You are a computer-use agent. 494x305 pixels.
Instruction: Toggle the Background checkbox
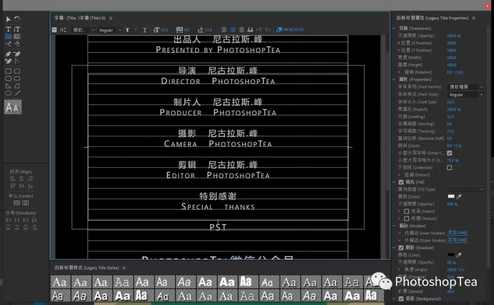(401, 299)
